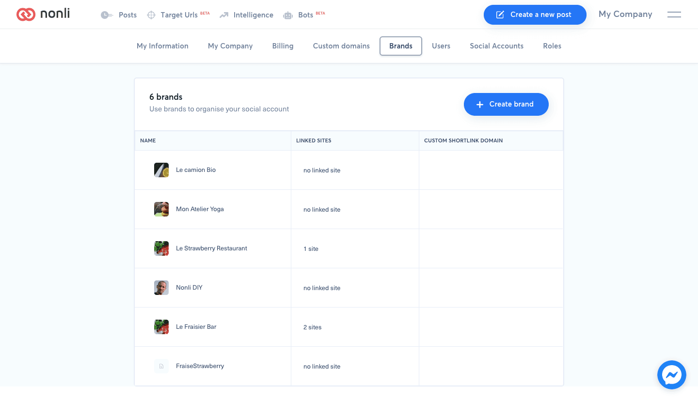Switch to the Custom domains tab
Image resolution: width=698 pixels, height=401 pixels.
tap(341, 46)
